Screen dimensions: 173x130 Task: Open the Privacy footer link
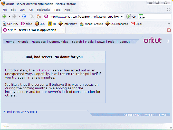(x=149, y=115)
